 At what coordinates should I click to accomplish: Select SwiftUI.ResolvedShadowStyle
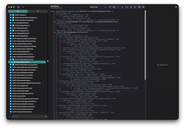coord(27,112)
